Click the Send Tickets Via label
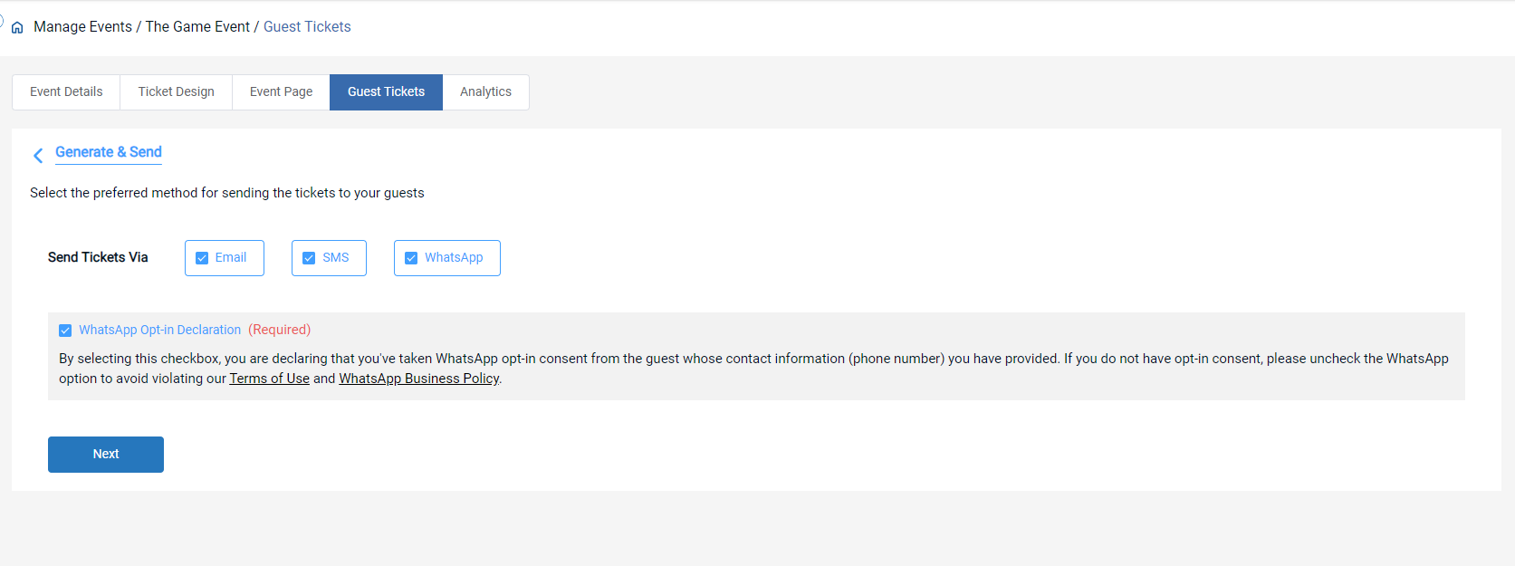Screen dimensions: 1515x566 [98, 257]
